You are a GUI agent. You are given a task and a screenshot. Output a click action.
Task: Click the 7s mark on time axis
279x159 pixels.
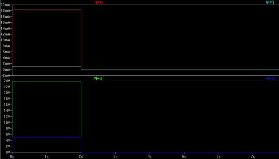click(253, 156)
